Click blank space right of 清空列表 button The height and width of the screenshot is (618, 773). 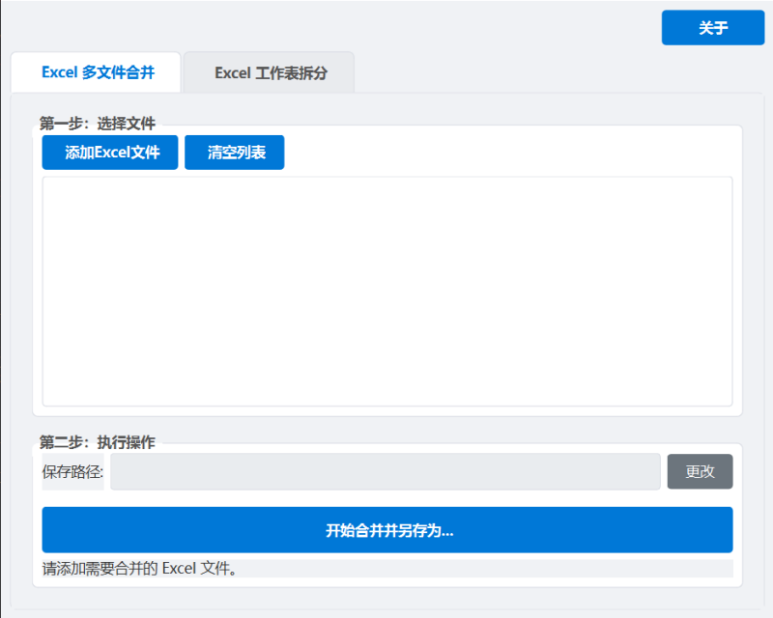(502, 153)
